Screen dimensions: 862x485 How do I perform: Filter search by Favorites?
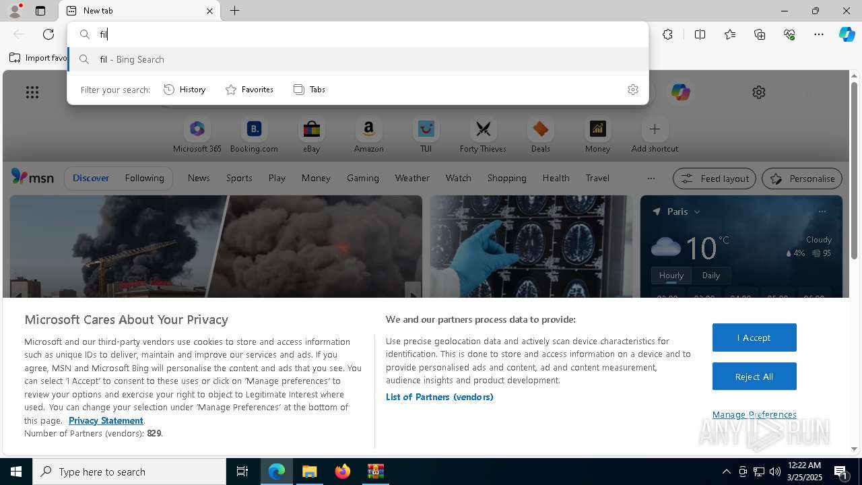coord(250,90)
